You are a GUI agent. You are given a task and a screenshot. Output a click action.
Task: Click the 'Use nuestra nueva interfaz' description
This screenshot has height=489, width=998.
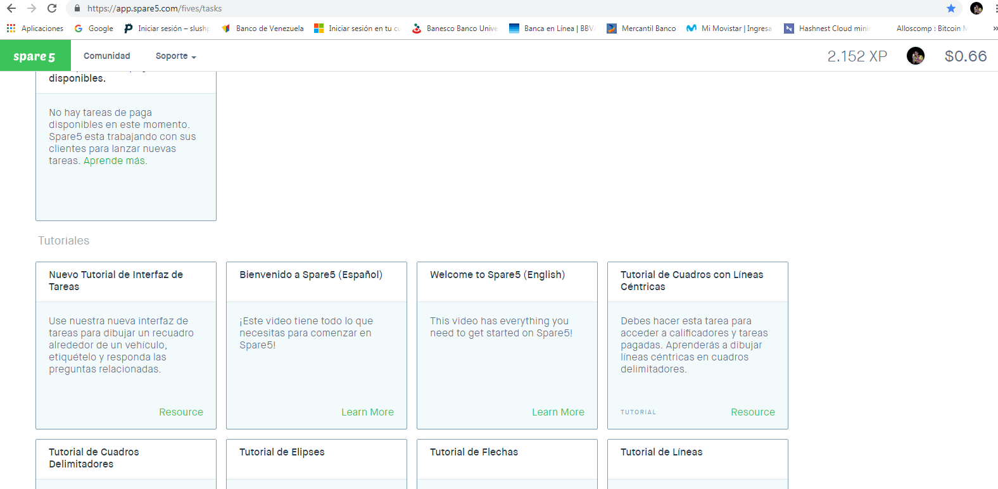122,345
